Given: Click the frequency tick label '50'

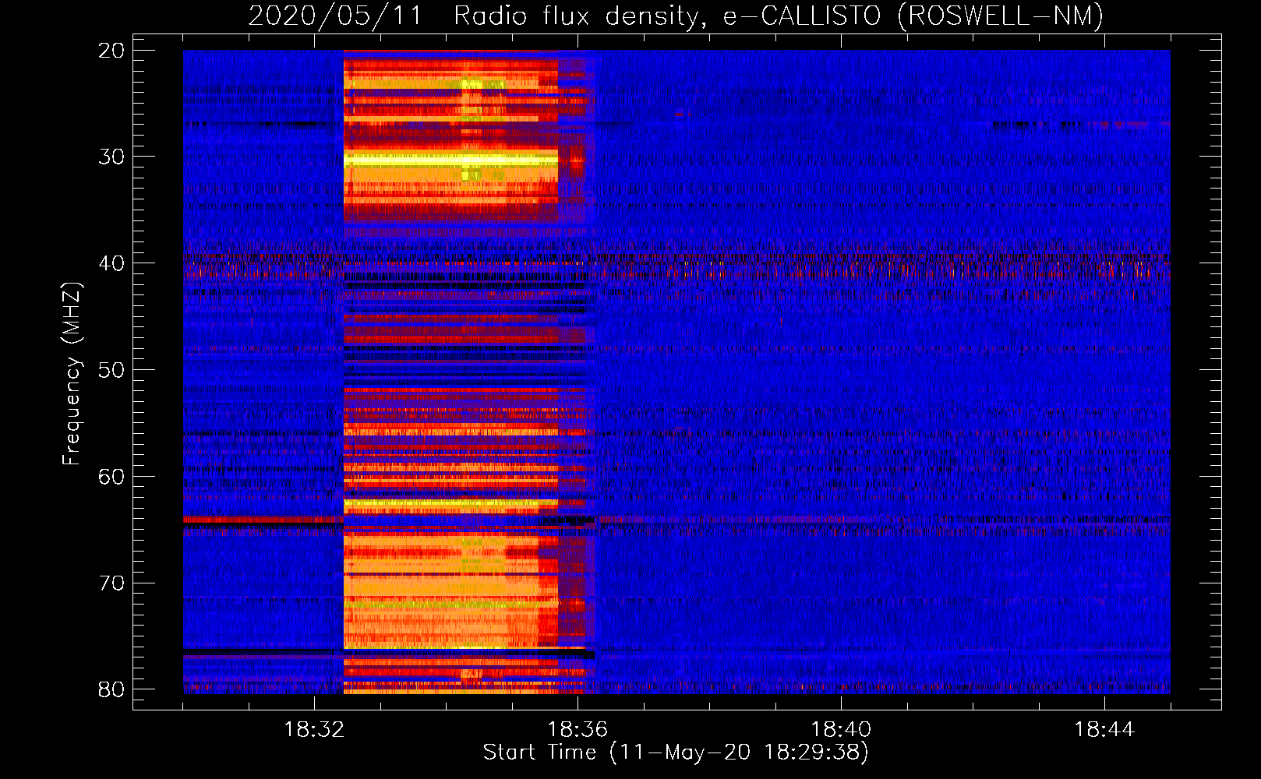Looking at the screenshot, I should click(112, 370).
